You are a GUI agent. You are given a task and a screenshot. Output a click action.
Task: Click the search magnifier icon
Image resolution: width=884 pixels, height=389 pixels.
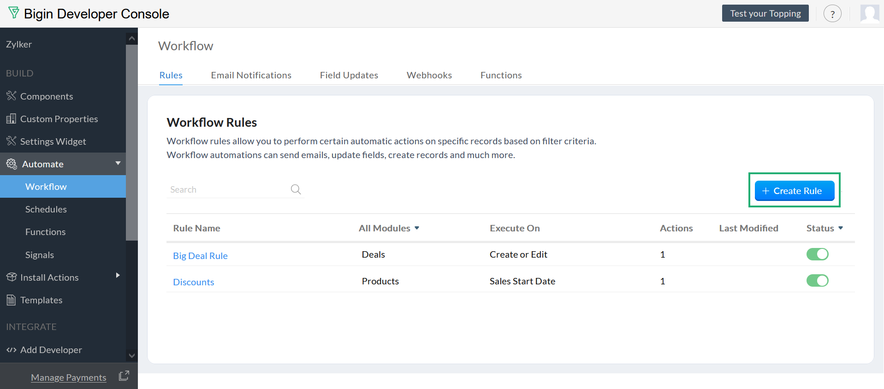[x=296, y=189]
